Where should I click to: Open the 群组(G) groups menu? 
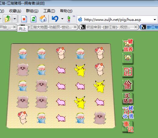32,11
